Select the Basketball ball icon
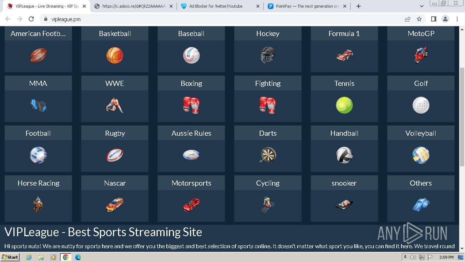The image size is (465, 262). pyautogui.click(x=115, y=55)
